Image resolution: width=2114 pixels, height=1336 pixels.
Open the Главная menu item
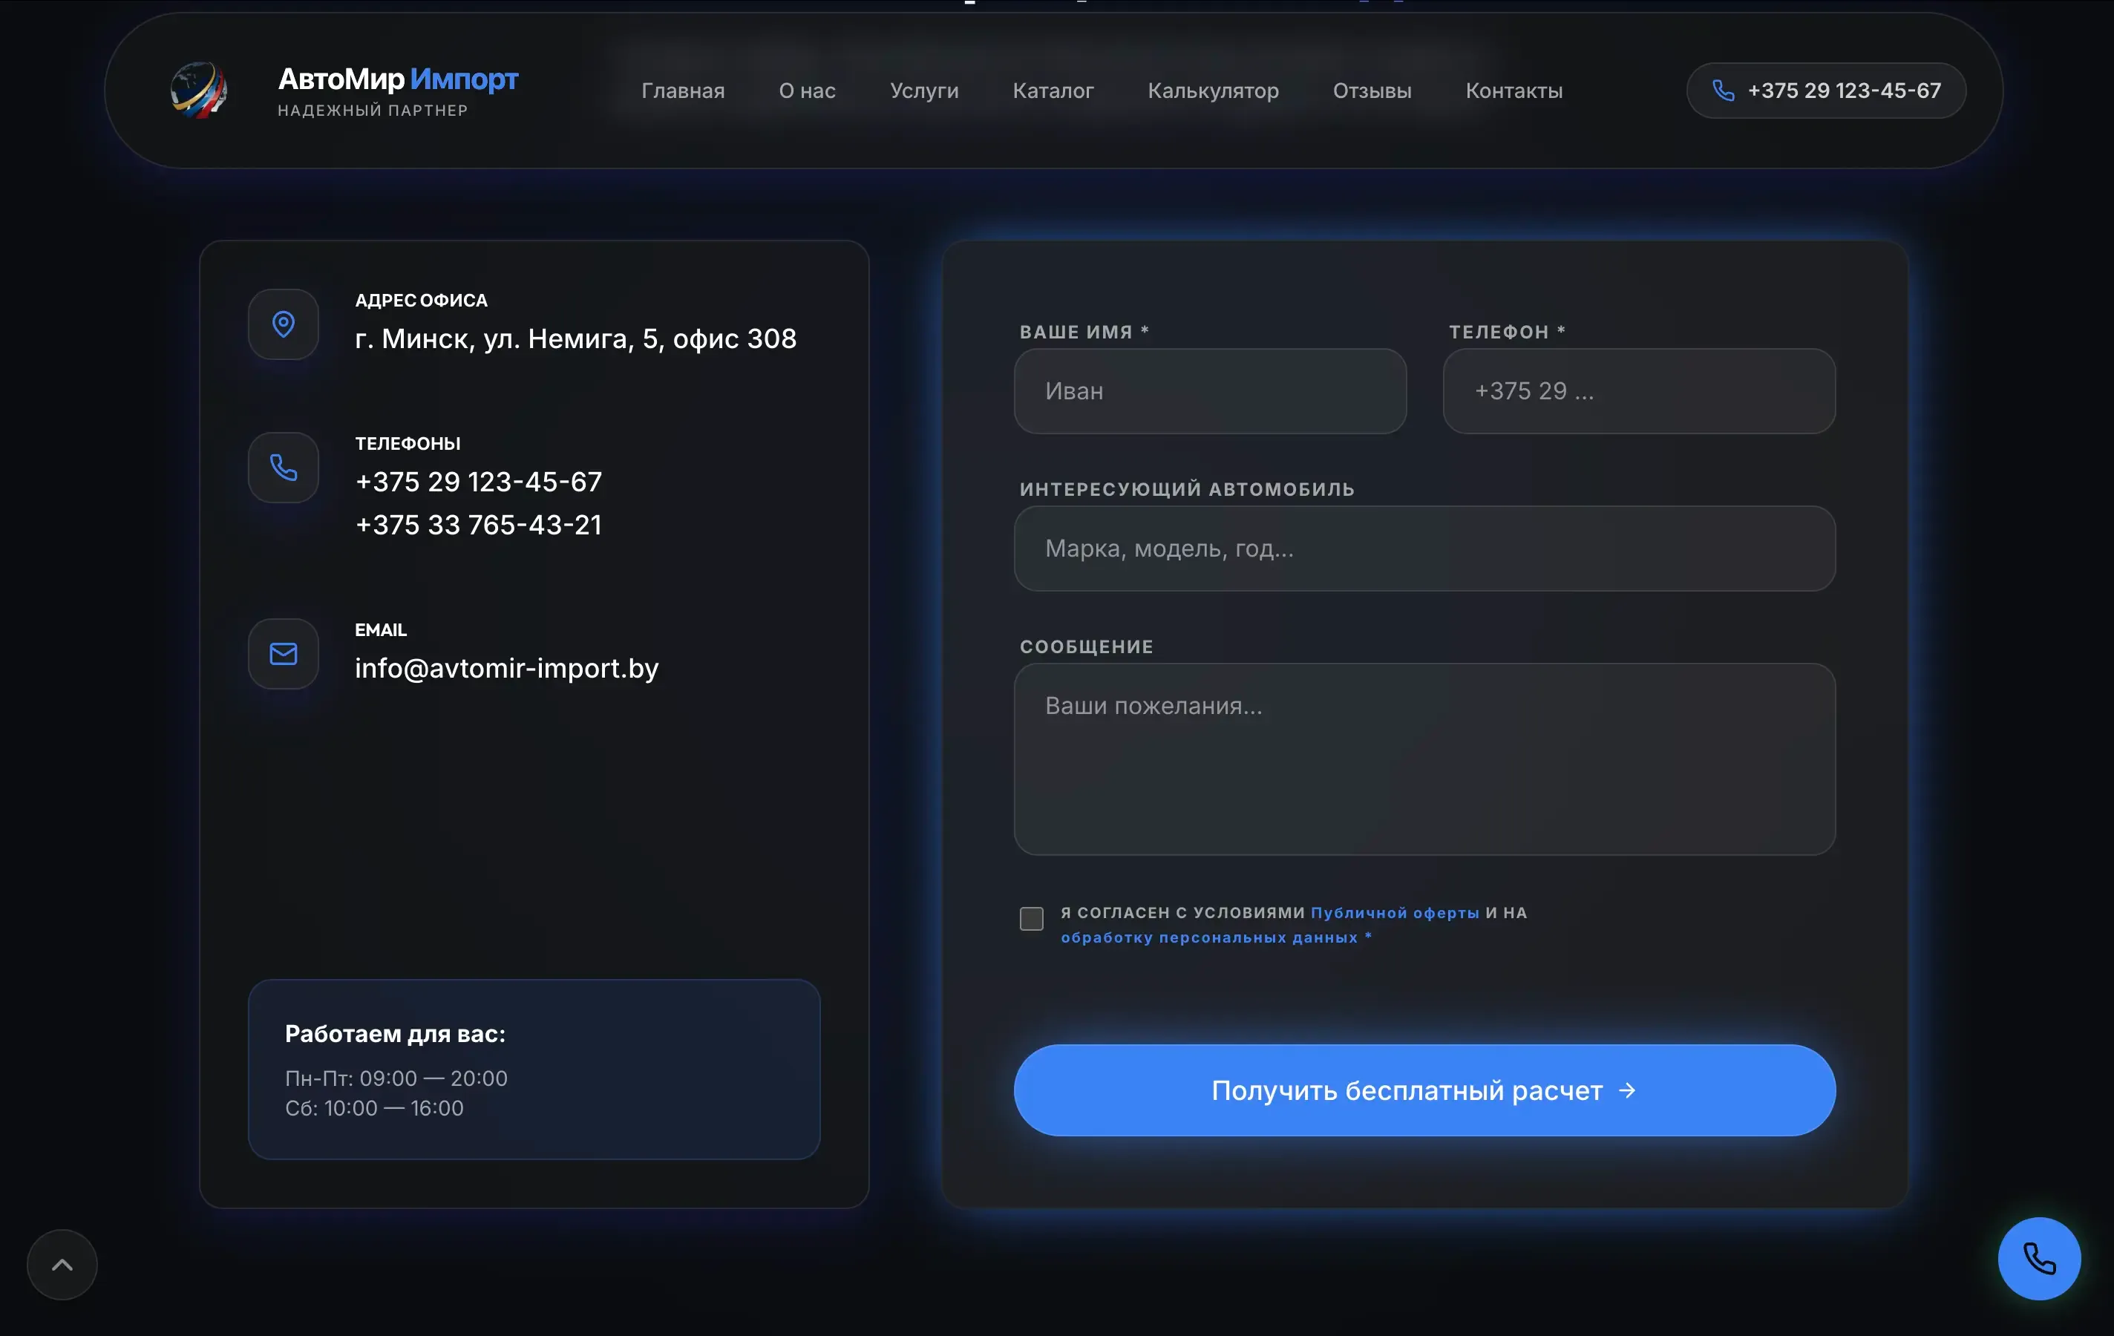click(x=683, y=91)
